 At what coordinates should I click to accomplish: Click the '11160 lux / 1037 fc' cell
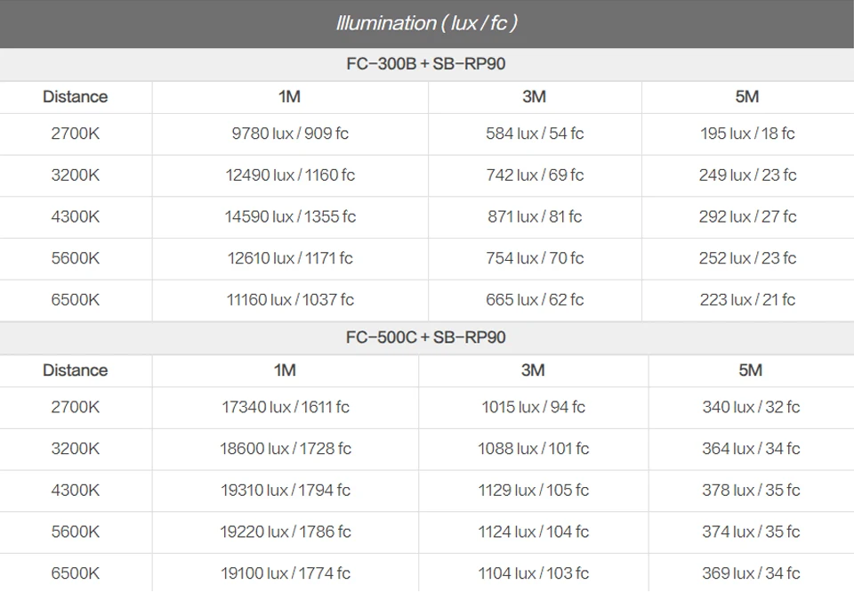pyautogui.click(x=290, y=300)
